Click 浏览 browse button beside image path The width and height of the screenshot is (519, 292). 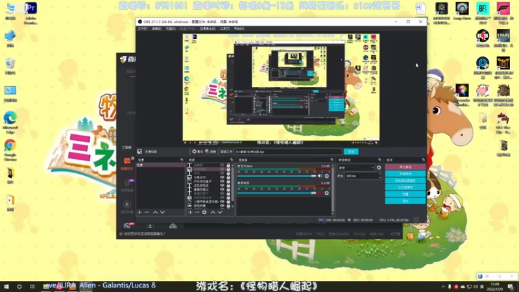[351, 152]
